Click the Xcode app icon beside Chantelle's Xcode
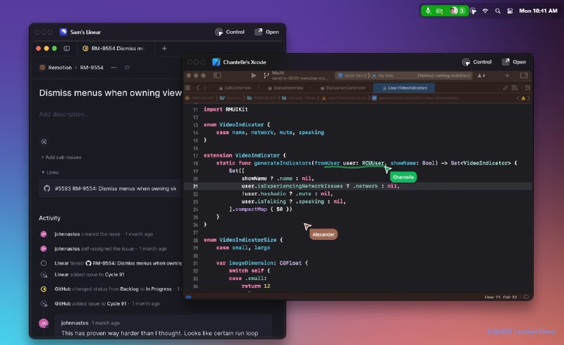 pos(216,62)
